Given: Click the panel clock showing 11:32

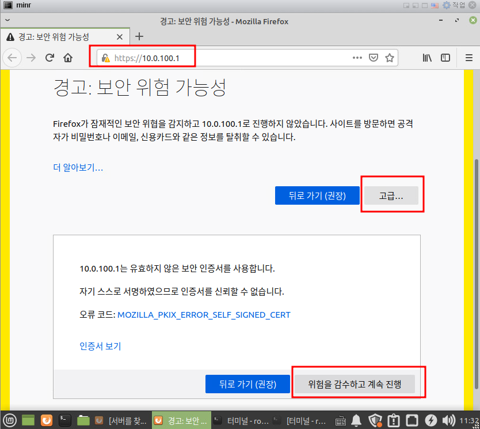Looking at the screenshot, I should pos(469,420).
